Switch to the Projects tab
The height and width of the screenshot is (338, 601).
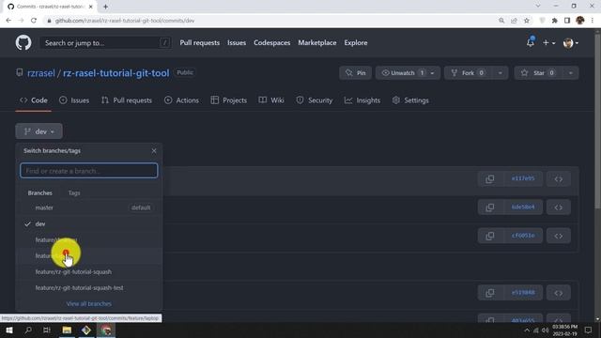pos(229,100)
